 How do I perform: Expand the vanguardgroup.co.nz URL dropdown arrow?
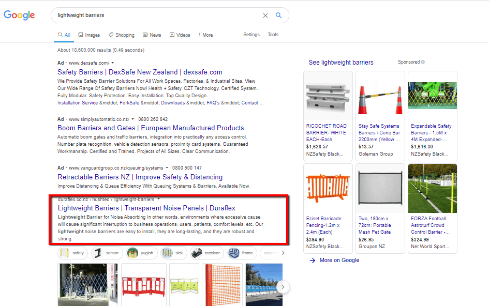167,167
